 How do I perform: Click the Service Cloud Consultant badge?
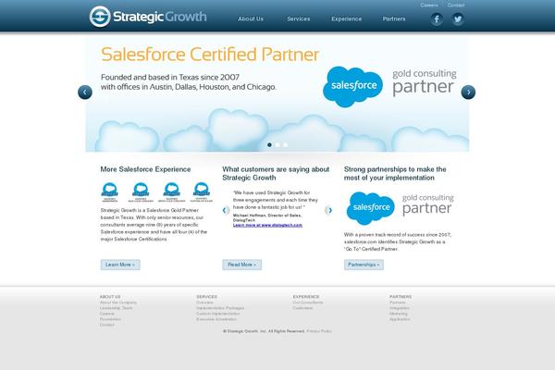click(x=172, y=192)
